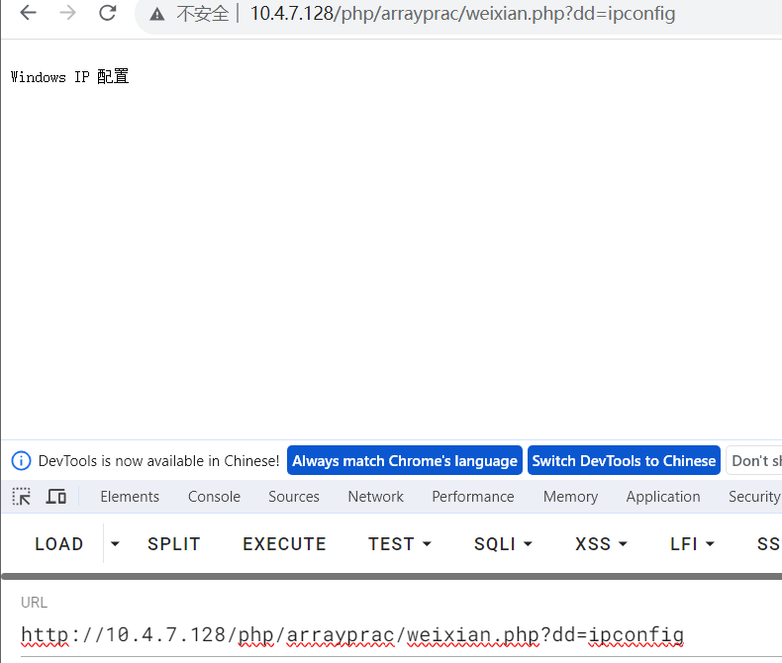Open the XSS dropdown menu

pos(601,544)
